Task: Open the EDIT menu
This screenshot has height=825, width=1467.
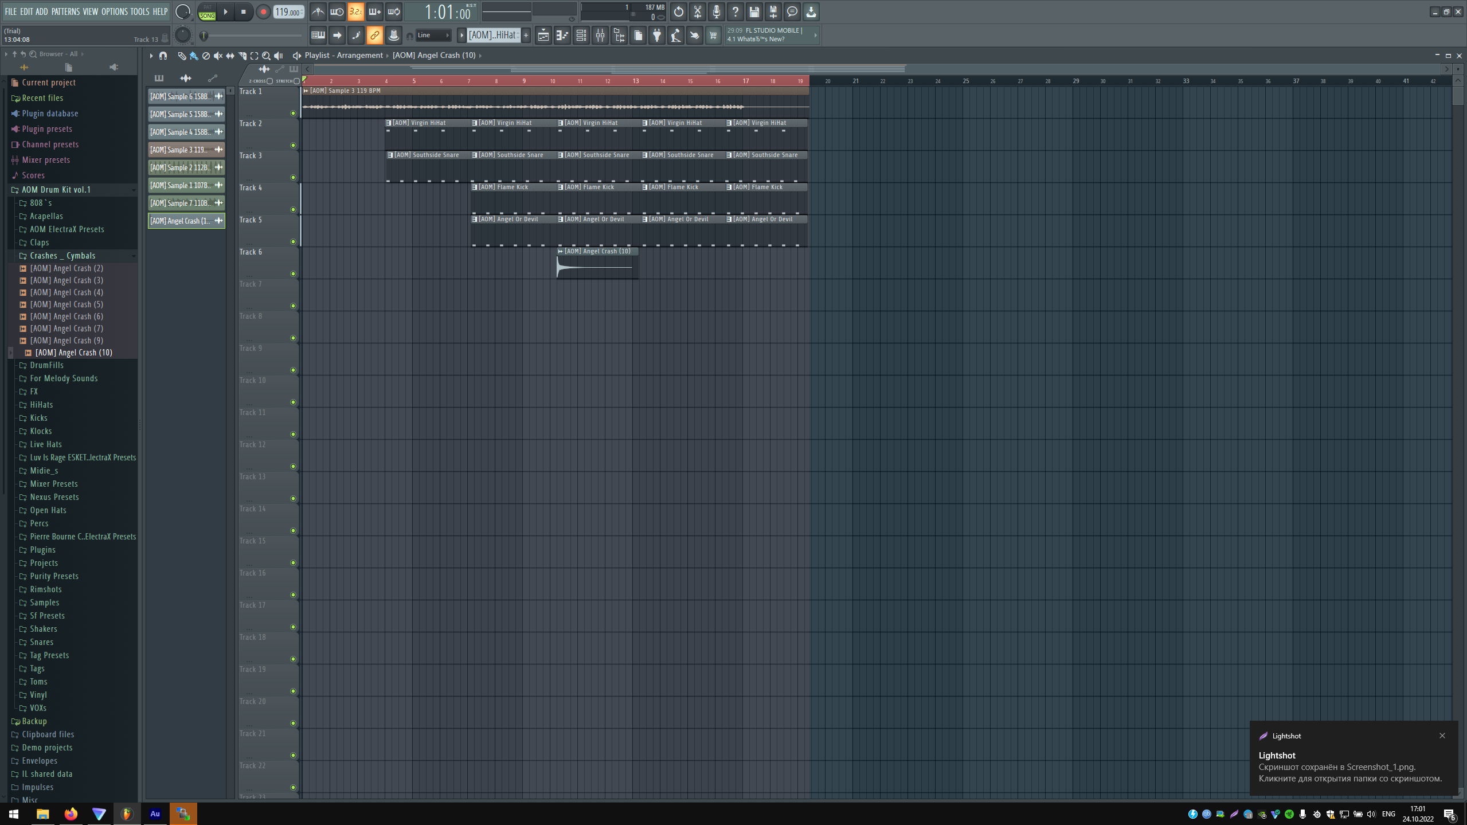Action: (26, 11)
